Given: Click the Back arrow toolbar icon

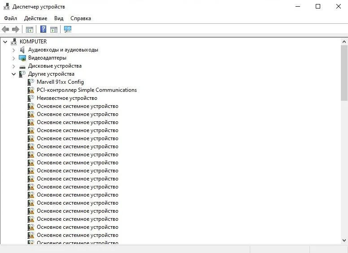Looking at the screenshot, I should pos(5,29).
